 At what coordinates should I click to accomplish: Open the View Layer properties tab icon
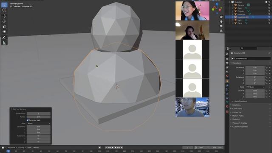click(x=227, y=67)
